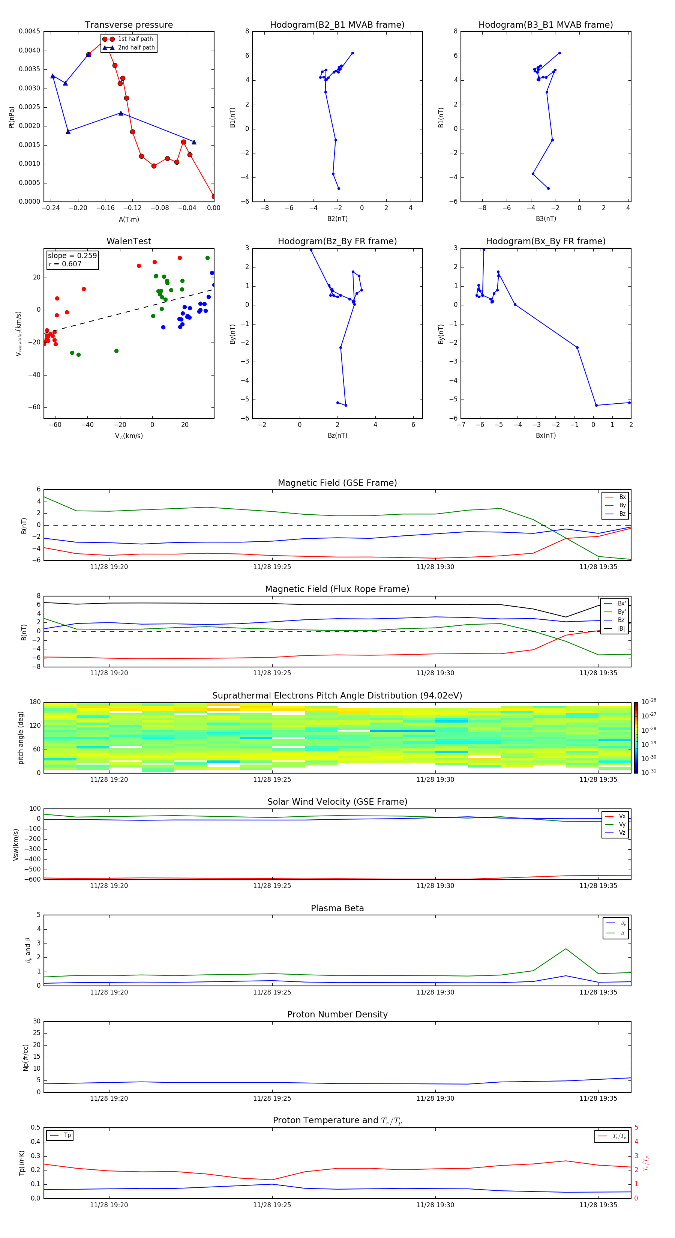Select the 'Hodogram(B2_B1 MVAB frame)' title
This screenshot has width=675, height=1238.
point(337,25)
